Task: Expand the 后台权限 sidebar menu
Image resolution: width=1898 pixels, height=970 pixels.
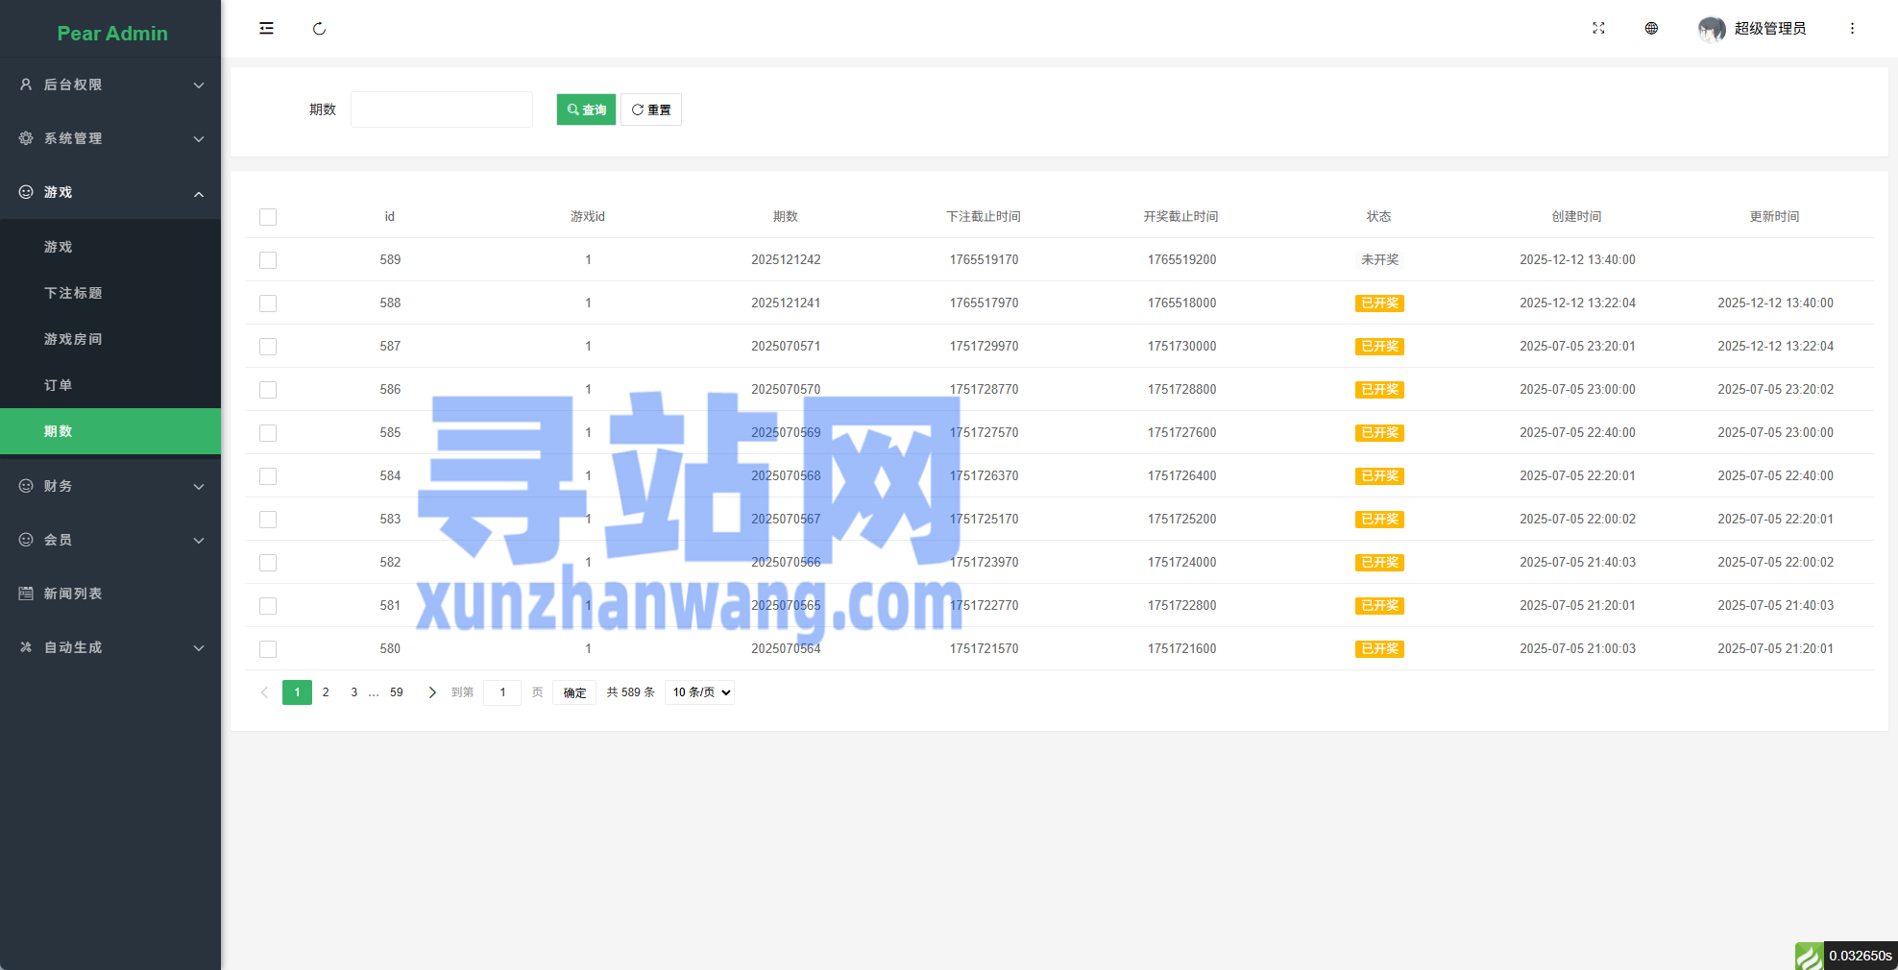Action: [x=110, y=85]
